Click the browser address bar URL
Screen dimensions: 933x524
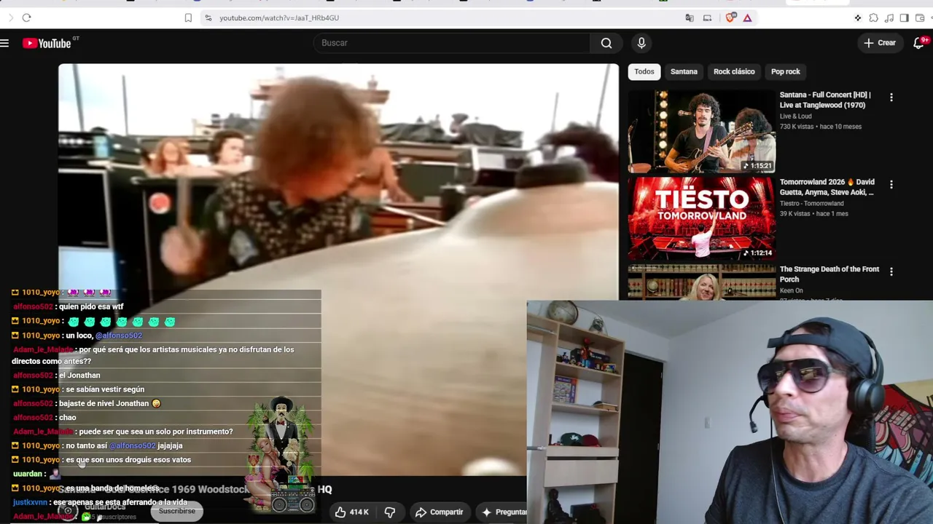[279, 17]
